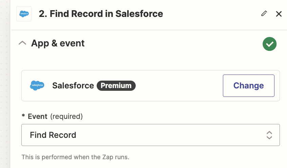Collapse the App & event section chevron
This screenshot has height=168, width=287.
pos(22,43)
